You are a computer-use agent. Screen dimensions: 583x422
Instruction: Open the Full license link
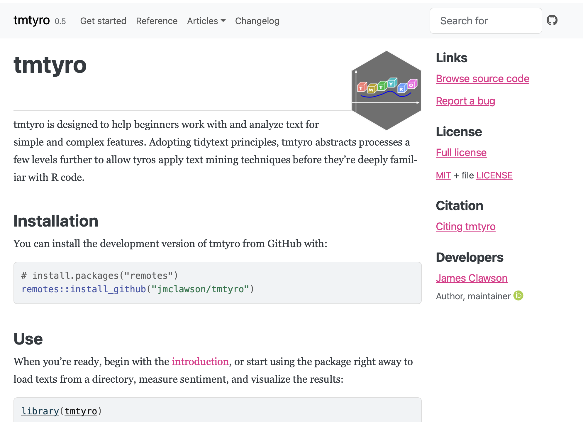461,153
